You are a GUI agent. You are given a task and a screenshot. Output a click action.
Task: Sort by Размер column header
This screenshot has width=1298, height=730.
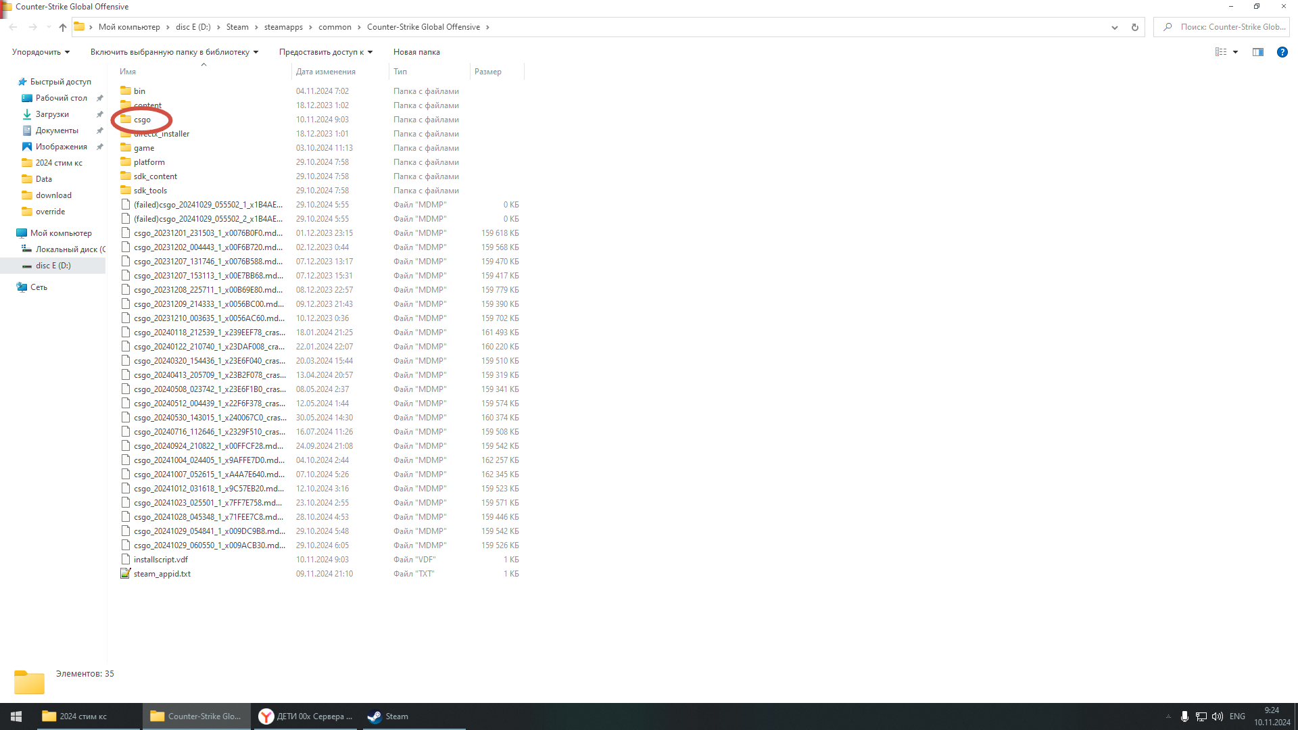pyautogui.click(x=497, y=72)
